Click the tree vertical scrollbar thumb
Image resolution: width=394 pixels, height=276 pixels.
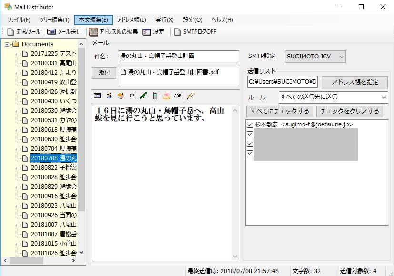click(81, 129)
